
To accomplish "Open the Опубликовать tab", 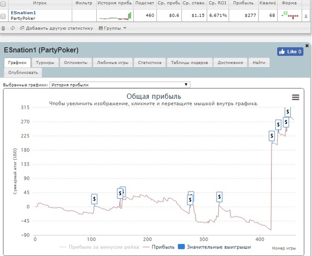I will (23, 73).
